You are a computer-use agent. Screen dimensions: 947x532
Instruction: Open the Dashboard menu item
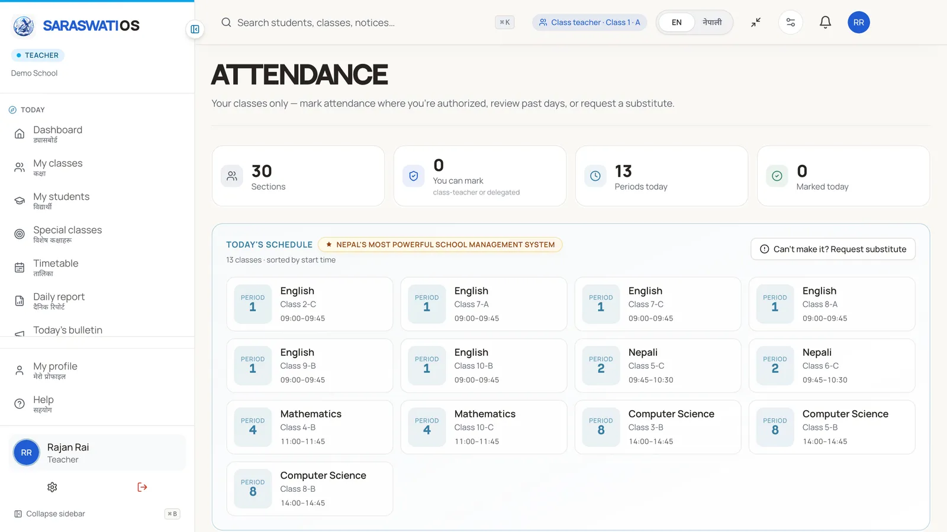pyautogui.click(x=97, y=134)
